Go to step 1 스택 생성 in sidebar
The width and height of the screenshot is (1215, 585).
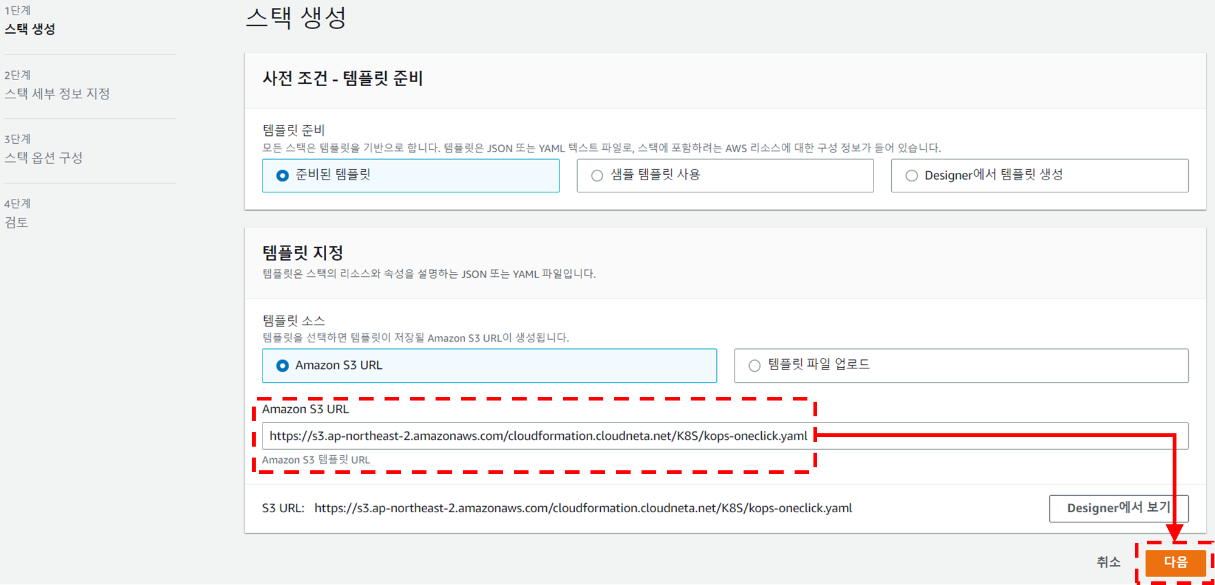point(30,29)
